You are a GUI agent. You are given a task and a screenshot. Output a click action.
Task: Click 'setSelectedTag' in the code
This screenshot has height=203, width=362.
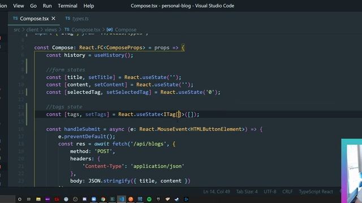pyautogui.click(x=127, y=92)
